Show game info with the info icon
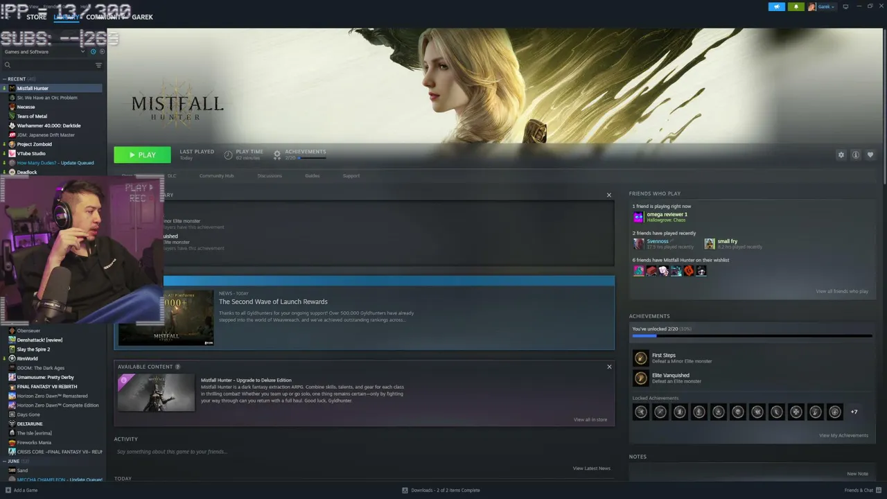This screenshot has height=499, width=887. 856,155
